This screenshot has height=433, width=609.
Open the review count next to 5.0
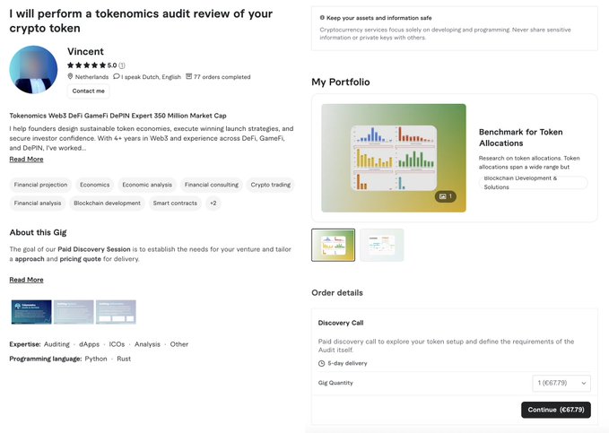pos(122,65)
